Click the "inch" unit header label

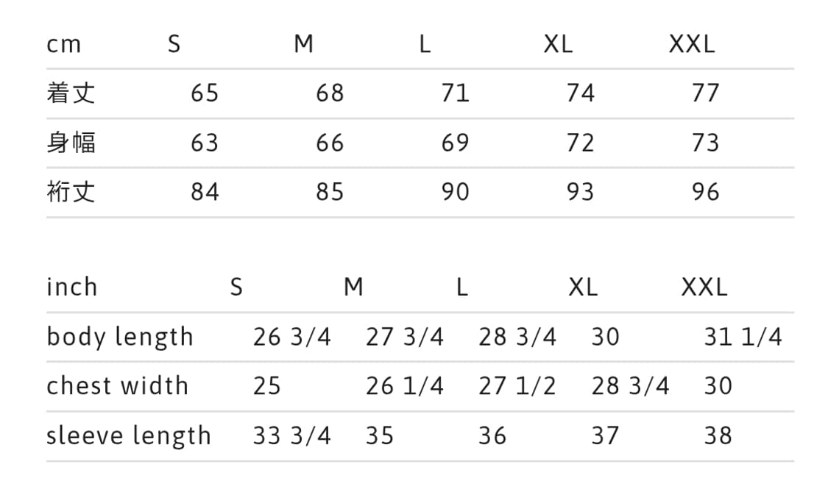[x=71, y=287]
